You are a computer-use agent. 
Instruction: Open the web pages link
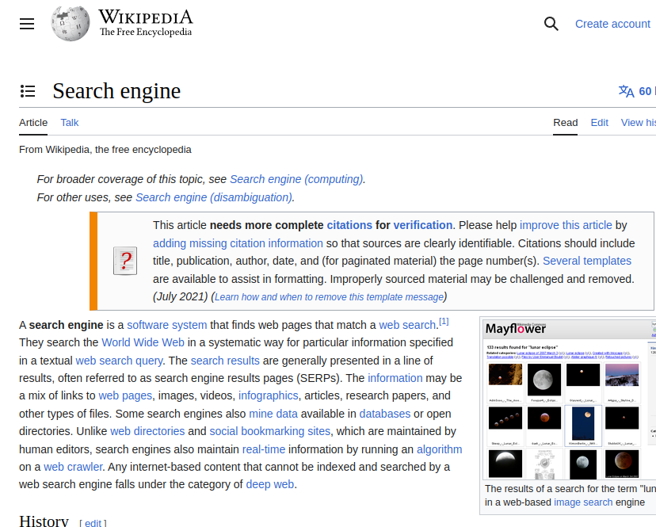pyautogui.click(x=125, y=395)
